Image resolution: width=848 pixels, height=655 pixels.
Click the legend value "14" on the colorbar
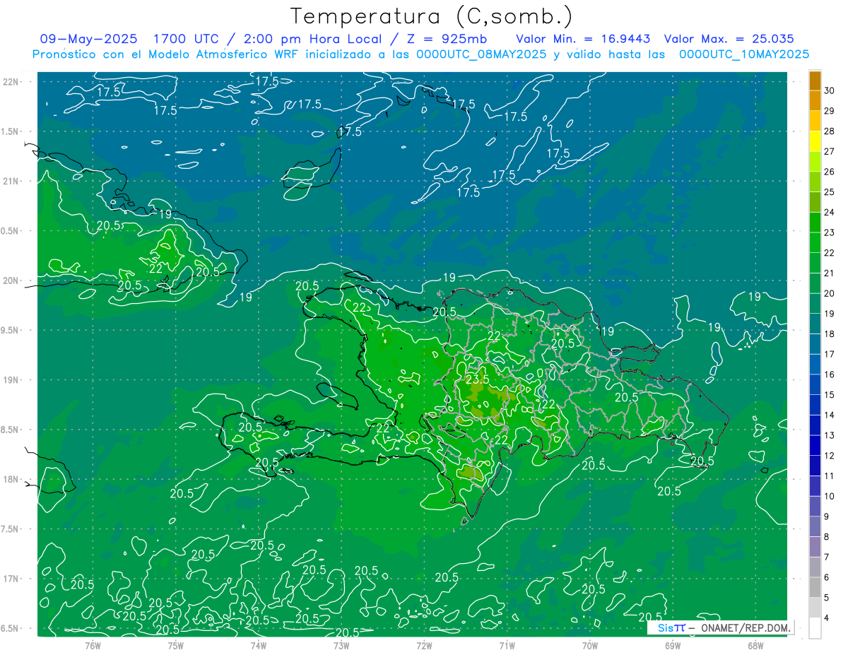click(830, 415)
